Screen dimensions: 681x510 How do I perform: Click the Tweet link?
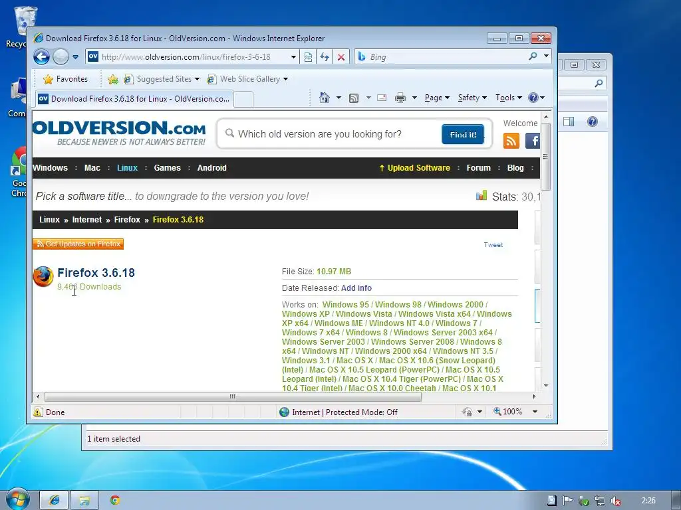(493, 244)
